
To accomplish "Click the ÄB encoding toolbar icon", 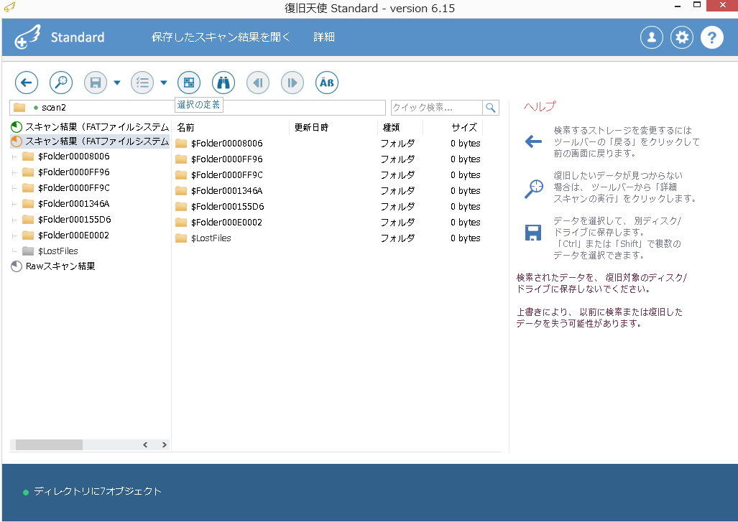I will (327, 83).
